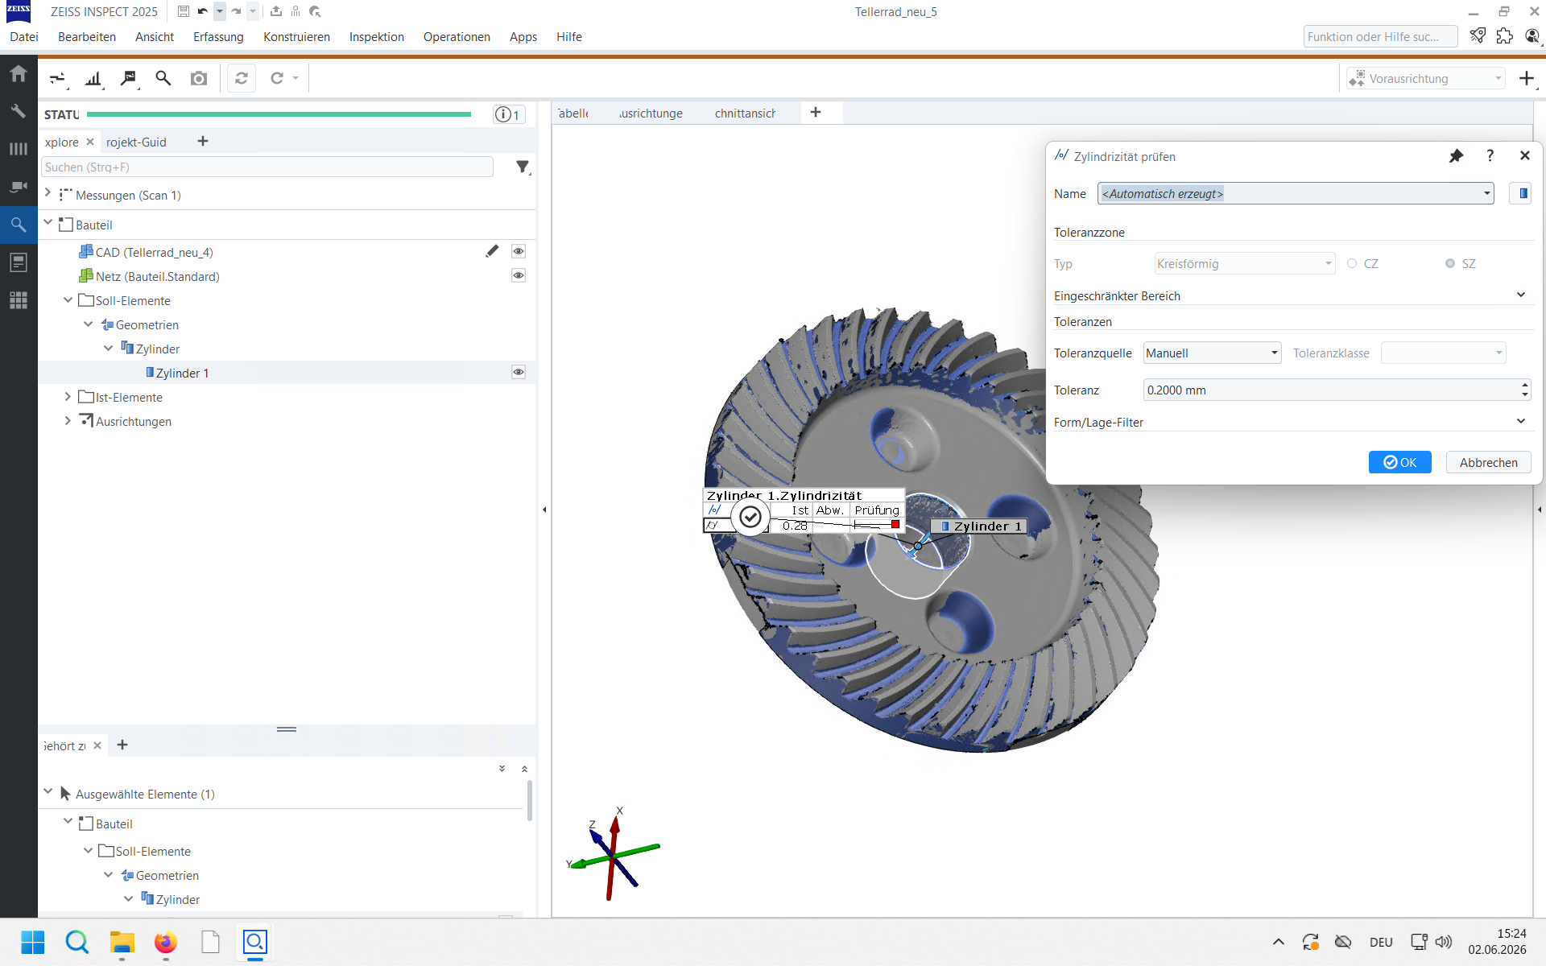Collapse the Soll-Elemente folder

tap(68, 299)
